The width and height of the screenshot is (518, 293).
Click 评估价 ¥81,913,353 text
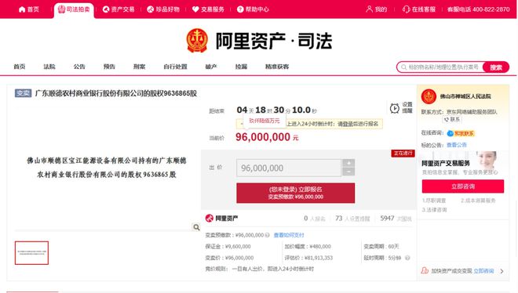pyautogui.click(x=308, y=258)
